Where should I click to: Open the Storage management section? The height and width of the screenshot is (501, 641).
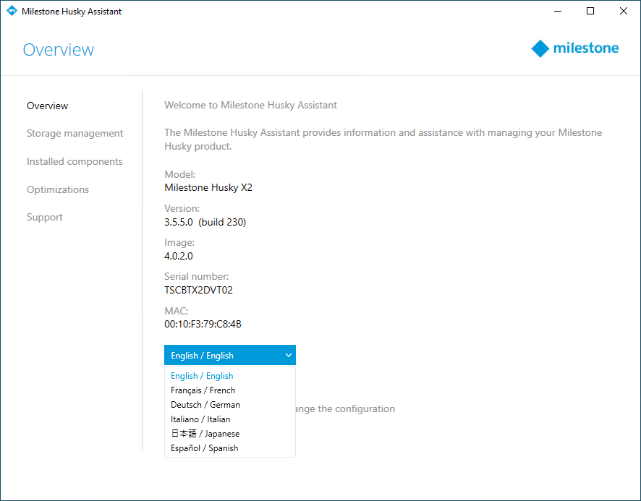[x=75, y=134]
